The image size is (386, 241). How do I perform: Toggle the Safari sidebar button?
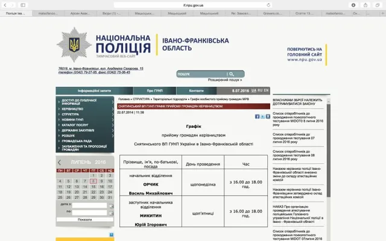pyautogui.click(x=23, y=5)
